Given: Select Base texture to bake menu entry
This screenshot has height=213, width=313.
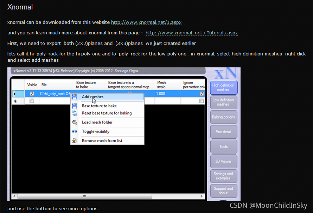Looking at the screenshot, I should tap(107, 106).
